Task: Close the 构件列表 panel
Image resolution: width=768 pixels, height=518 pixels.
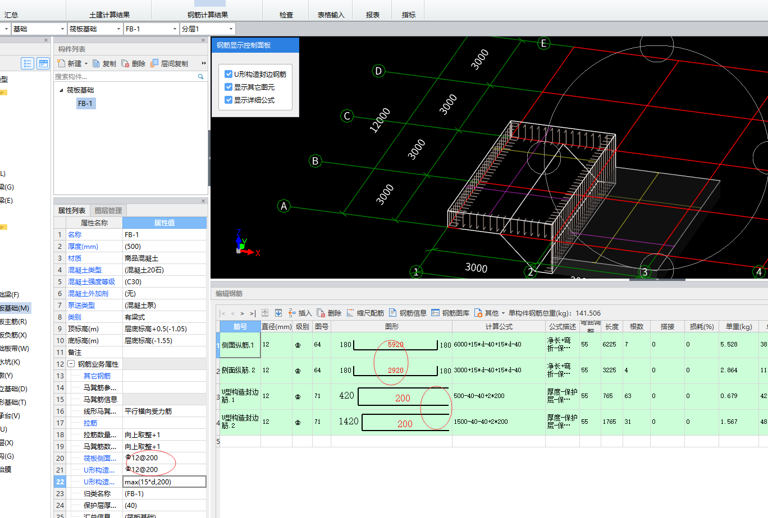Action: coord(203,40)
